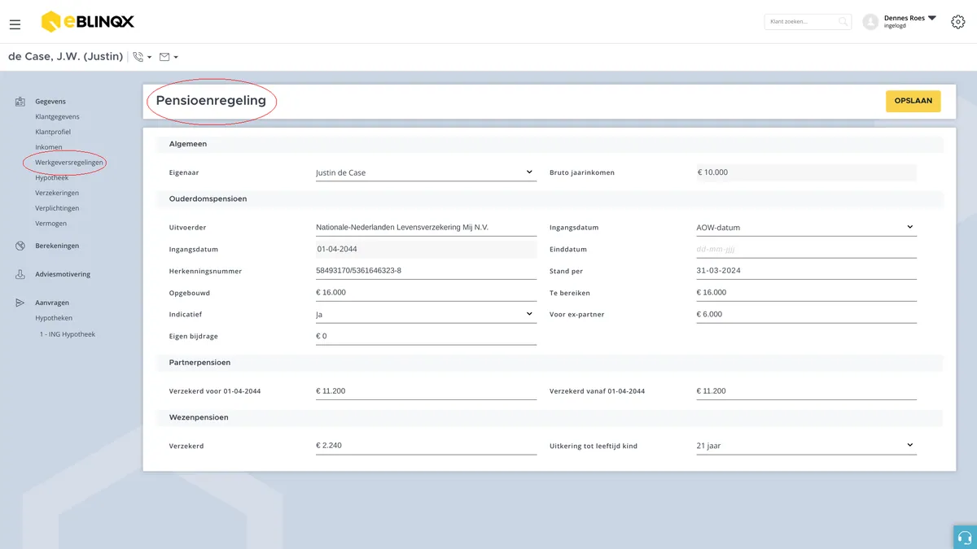Open Hypotheken under Aanvragen

[54, 318]
